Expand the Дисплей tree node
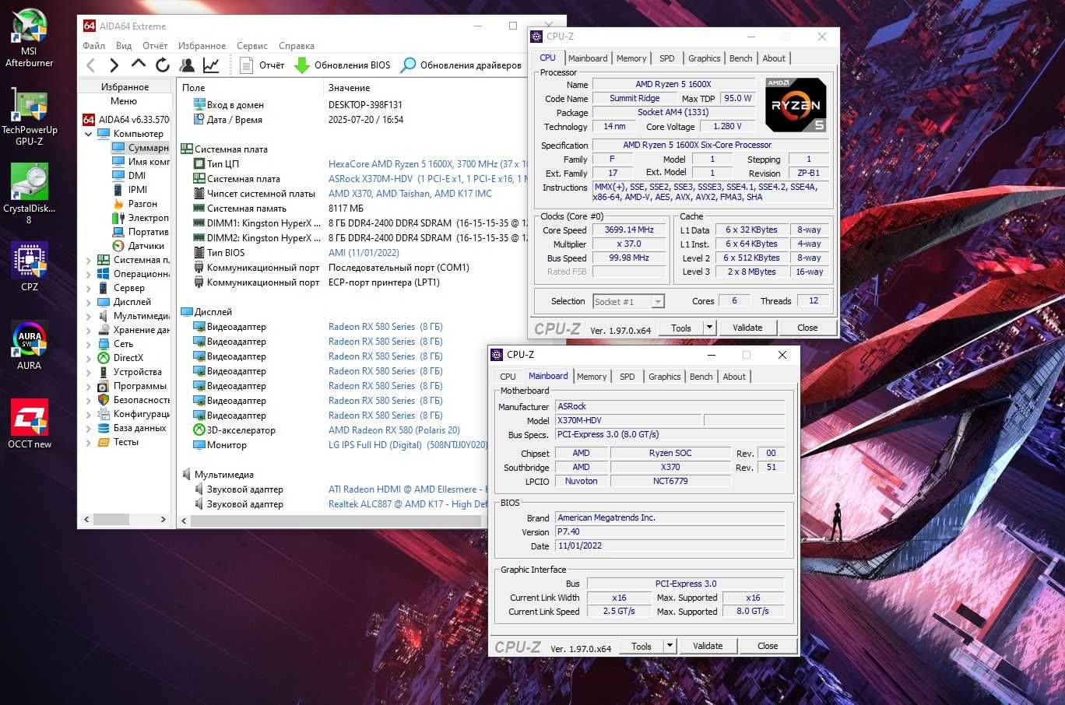This screenshot has height=705, width=1065. click(88, 302)
